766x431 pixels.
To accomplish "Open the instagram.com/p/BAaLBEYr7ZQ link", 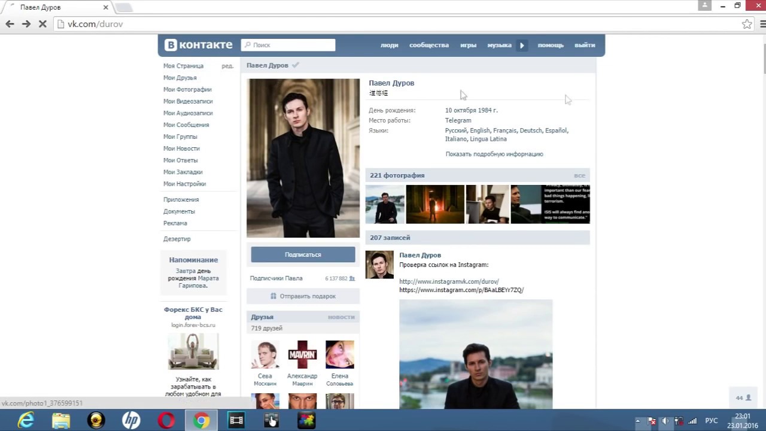I will [461, 290].
